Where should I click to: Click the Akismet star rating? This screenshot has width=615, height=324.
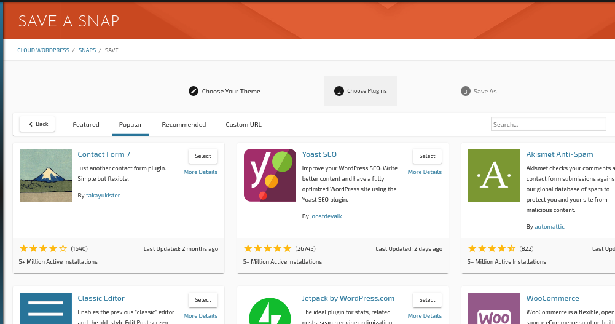pos(492,248)
